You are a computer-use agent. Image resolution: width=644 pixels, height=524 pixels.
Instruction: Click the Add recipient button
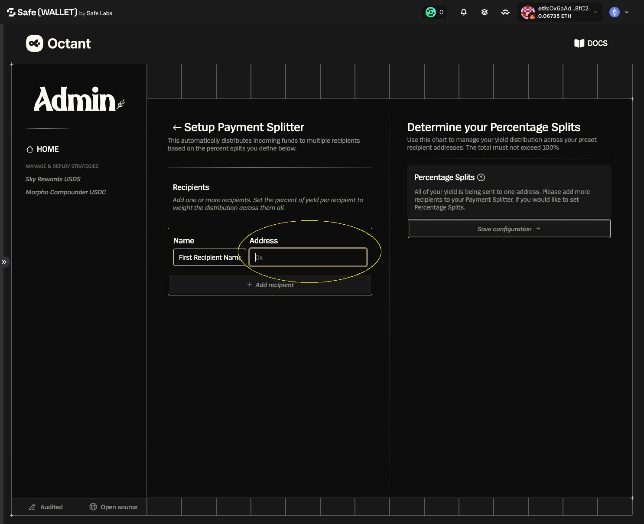[x=270, y=285]
